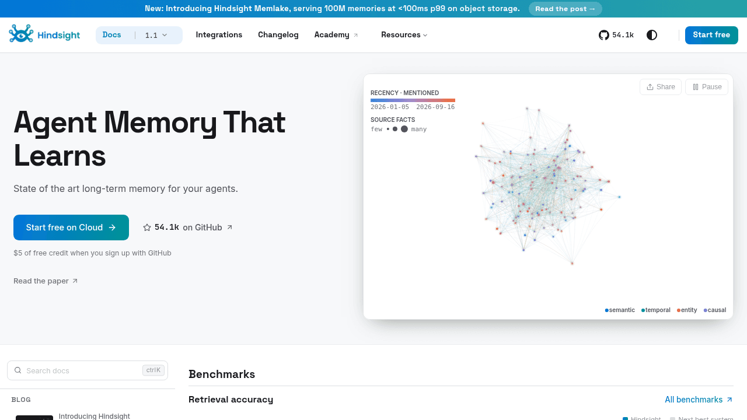Click the 2026-01-05 date label
This screenshot has width=747, height=420.
click(x=390, y=107)
